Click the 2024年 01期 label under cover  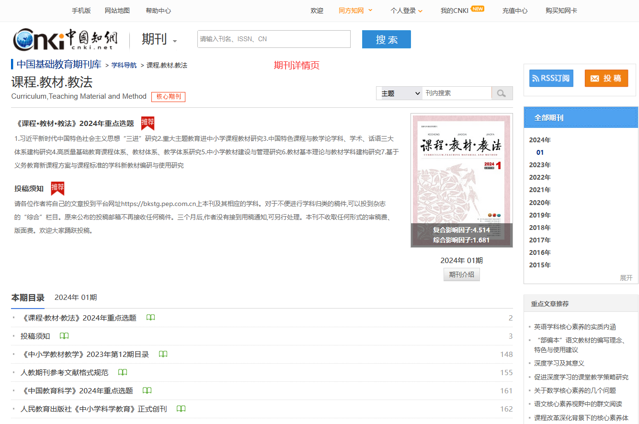(462, 260)
